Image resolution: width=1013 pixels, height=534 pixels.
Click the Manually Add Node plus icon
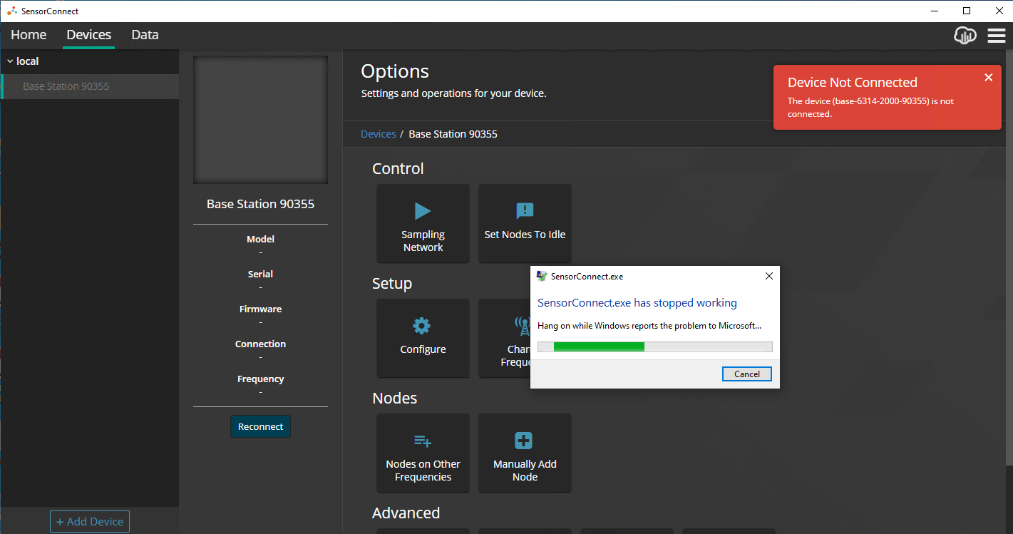pos(524,441)
